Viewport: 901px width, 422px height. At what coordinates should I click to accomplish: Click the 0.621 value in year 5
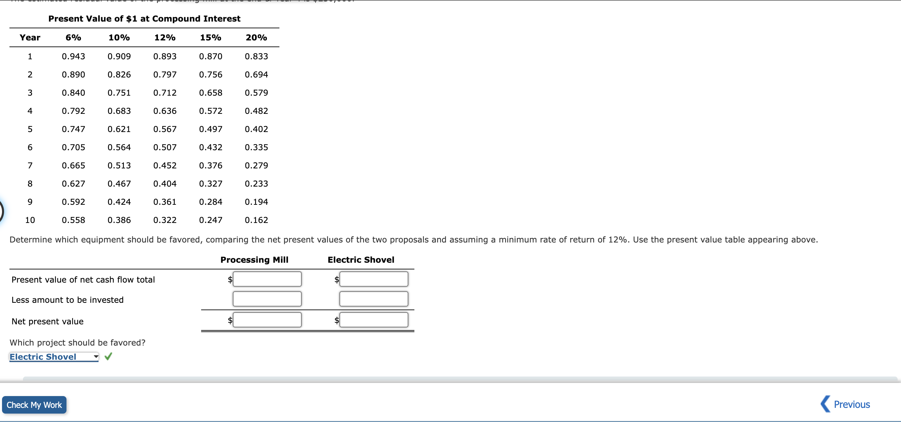click(x=119, y=129)
